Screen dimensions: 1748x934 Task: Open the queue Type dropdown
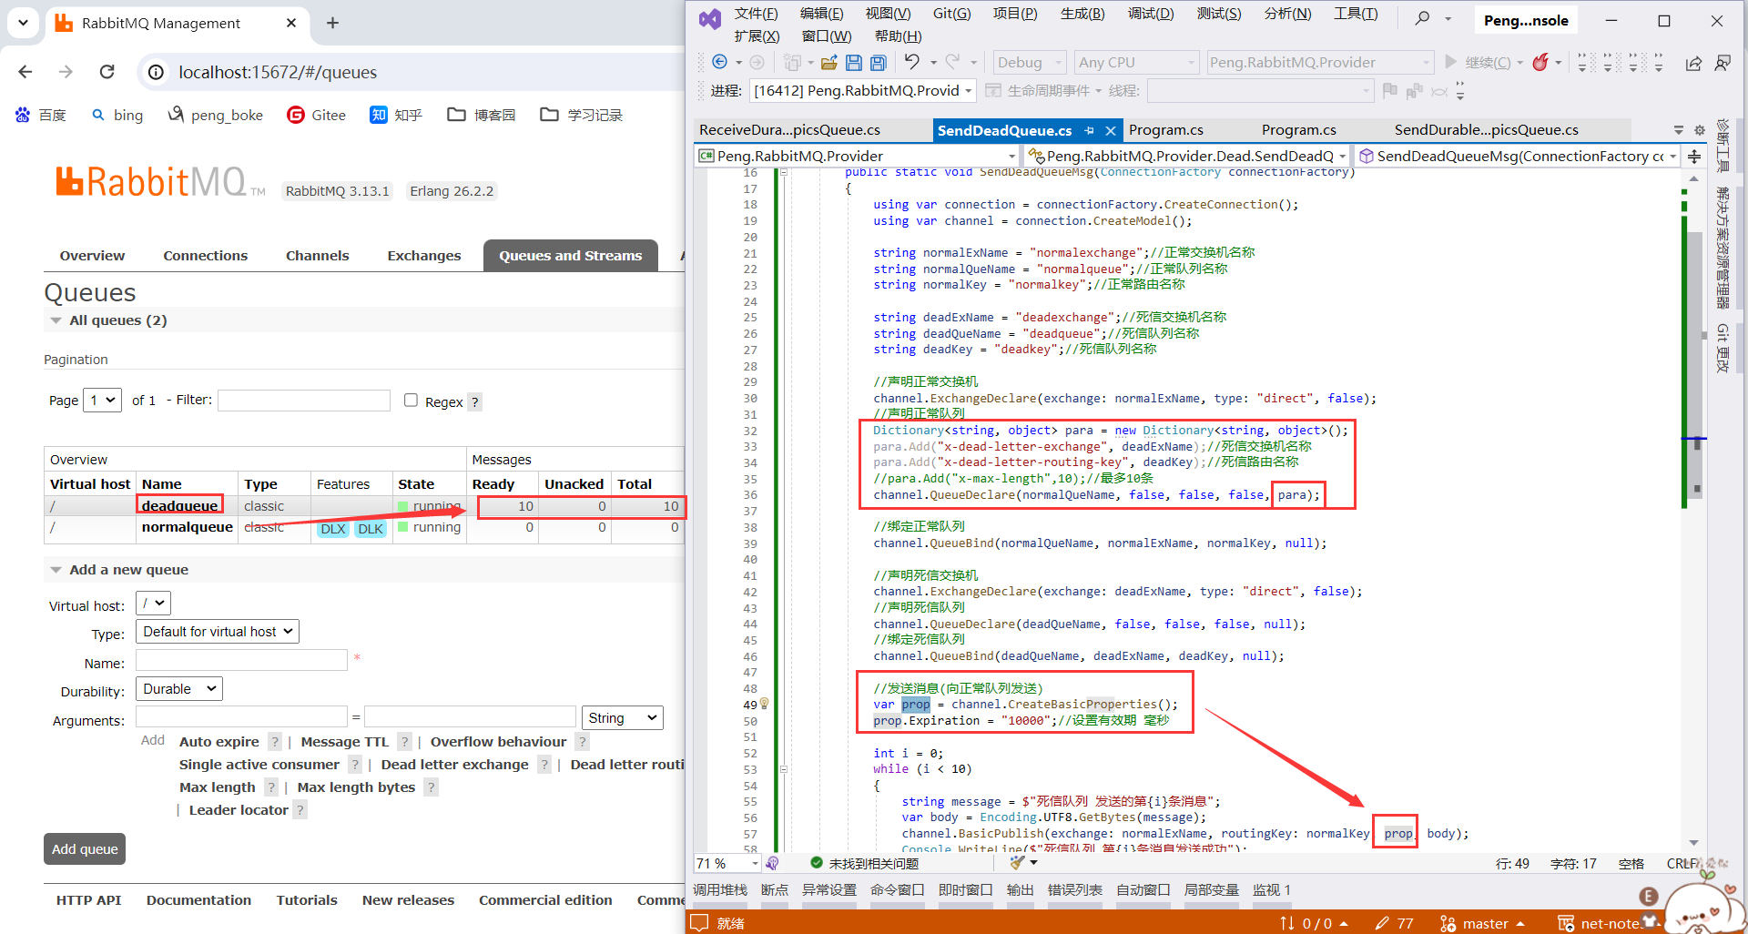pos(217,631)
